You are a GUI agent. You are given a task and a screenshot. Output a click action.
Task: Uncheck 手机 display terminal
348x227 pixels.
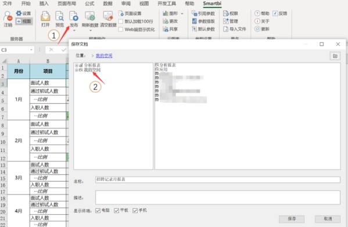(135, 211)
